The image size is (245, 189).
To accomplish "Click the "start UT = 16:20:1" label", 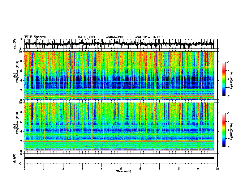I will pos(149,37).
